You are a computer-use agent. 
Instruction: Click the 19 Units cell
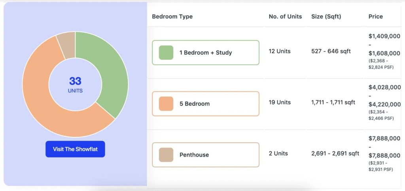[280, 102]
